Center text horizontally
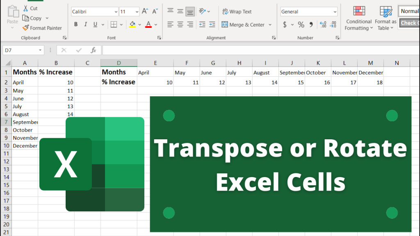Screen dimensions: 420x236 click(180, 25)
